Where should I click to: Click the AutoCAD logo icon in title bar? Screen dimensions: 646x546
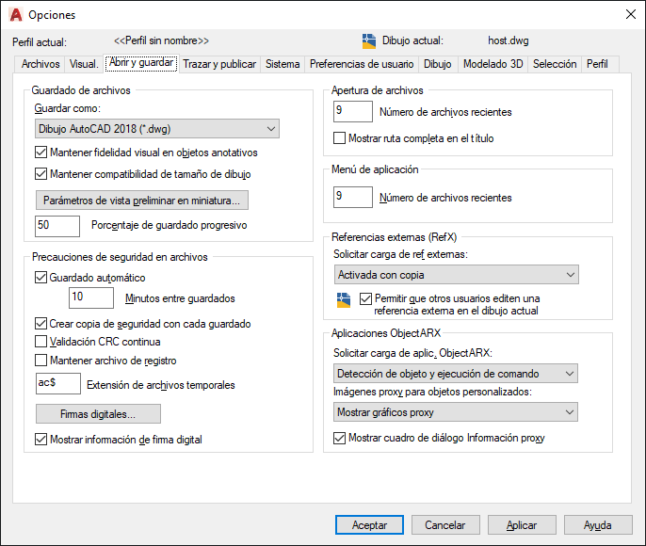tap(15, 14)
